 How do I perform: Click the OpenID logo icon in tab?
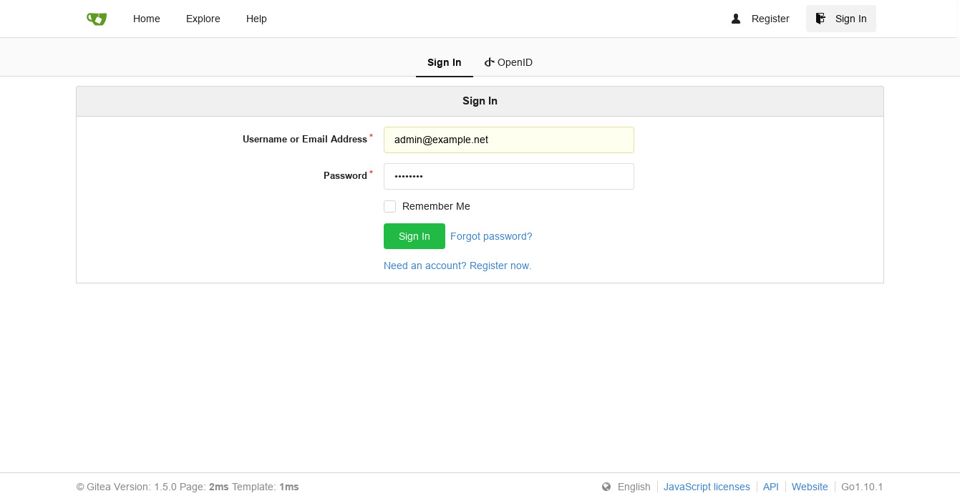click(490, 62)
